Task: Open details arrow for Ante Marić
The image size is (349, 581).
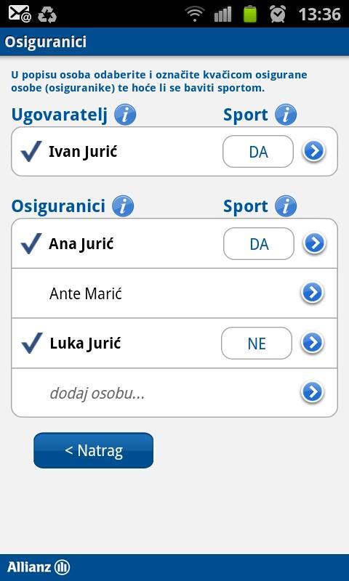Action: [313, 293]
